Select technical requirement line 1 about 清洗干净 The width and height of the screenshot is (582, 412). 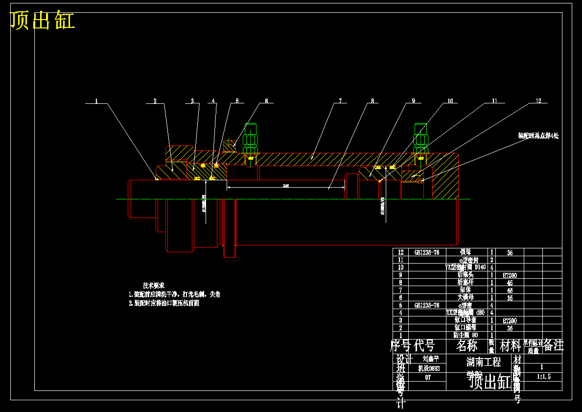coord(174,294)
